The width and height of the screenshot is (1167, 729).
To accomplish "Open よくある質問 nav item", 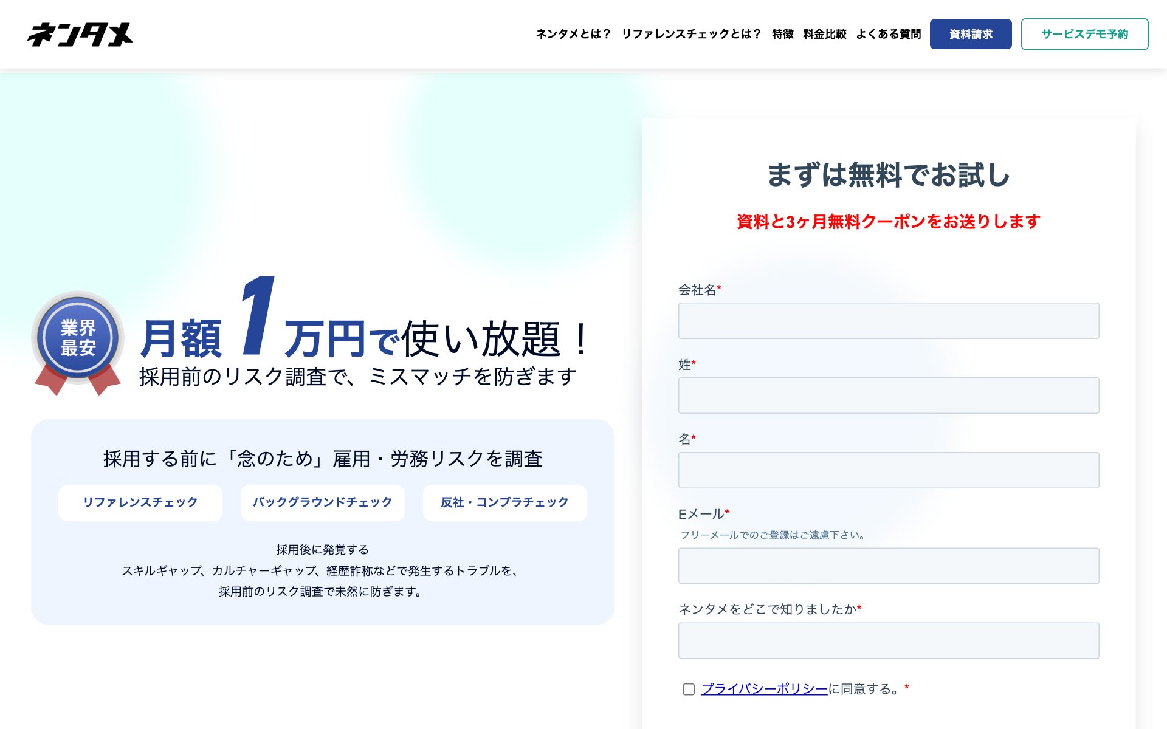I will [x=888, y=34].
